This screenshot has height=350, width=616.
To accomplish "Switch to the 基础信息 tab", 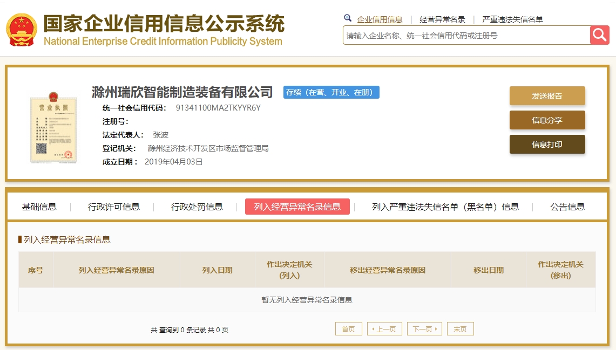I will (39, 207).
